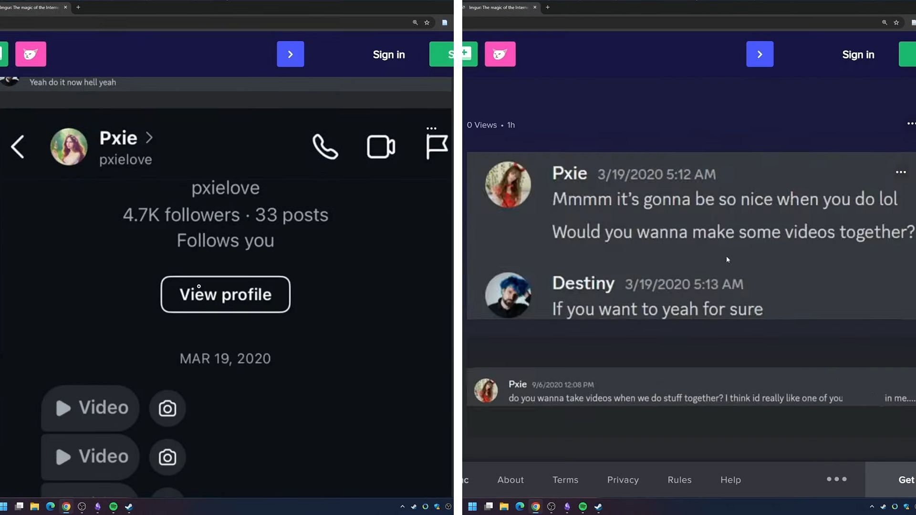Play the second video attachment
Viewport: 916px width, 515px height.
[91, 456]
